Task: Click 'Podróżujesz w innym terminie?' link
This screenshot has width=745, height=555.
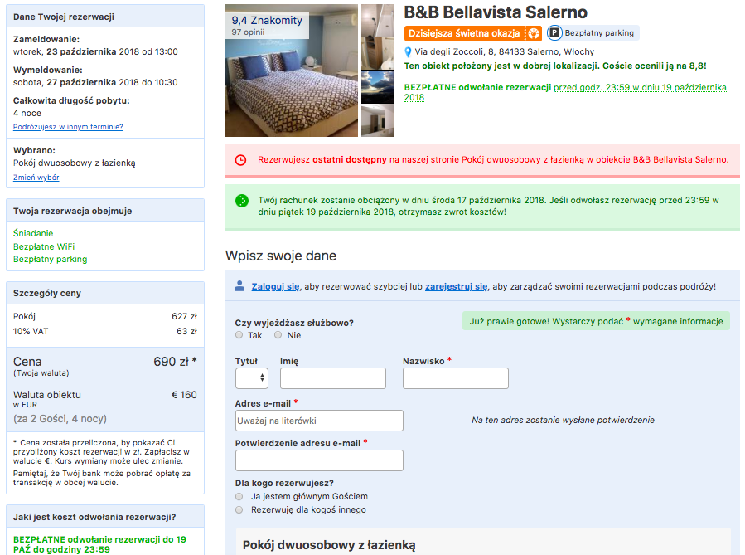Action: [x=68, y=127]
